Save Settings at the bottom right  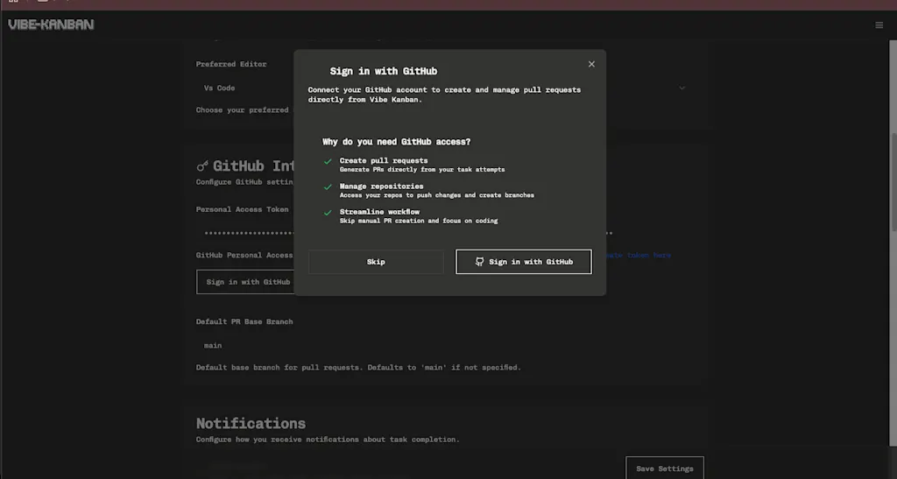(665, 468)
